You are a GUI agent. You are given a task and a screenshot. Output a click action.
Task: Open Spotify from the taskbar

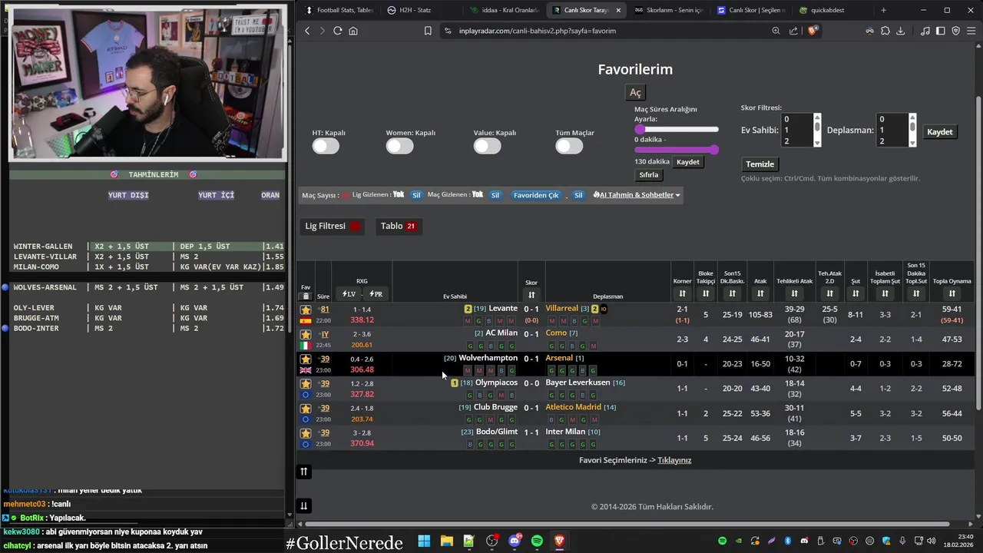pyautogui.click(x=537, y=541)
